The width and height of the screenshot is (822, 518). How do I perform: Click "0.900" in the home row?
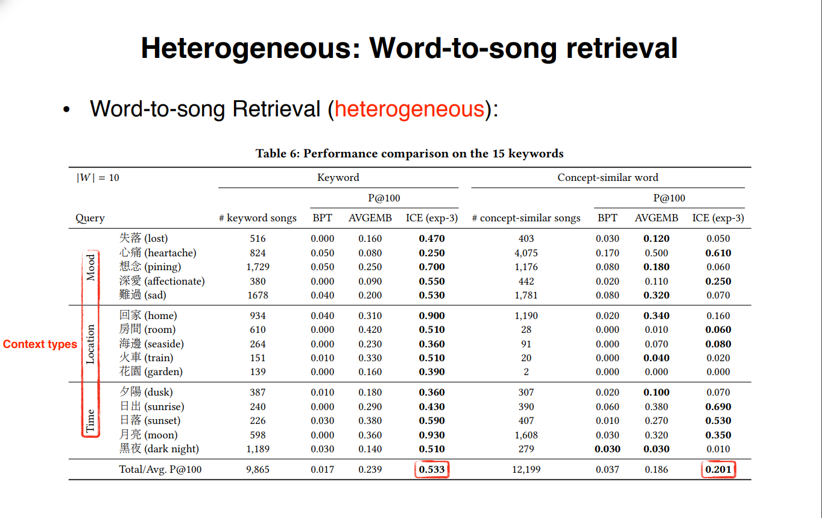432,315
